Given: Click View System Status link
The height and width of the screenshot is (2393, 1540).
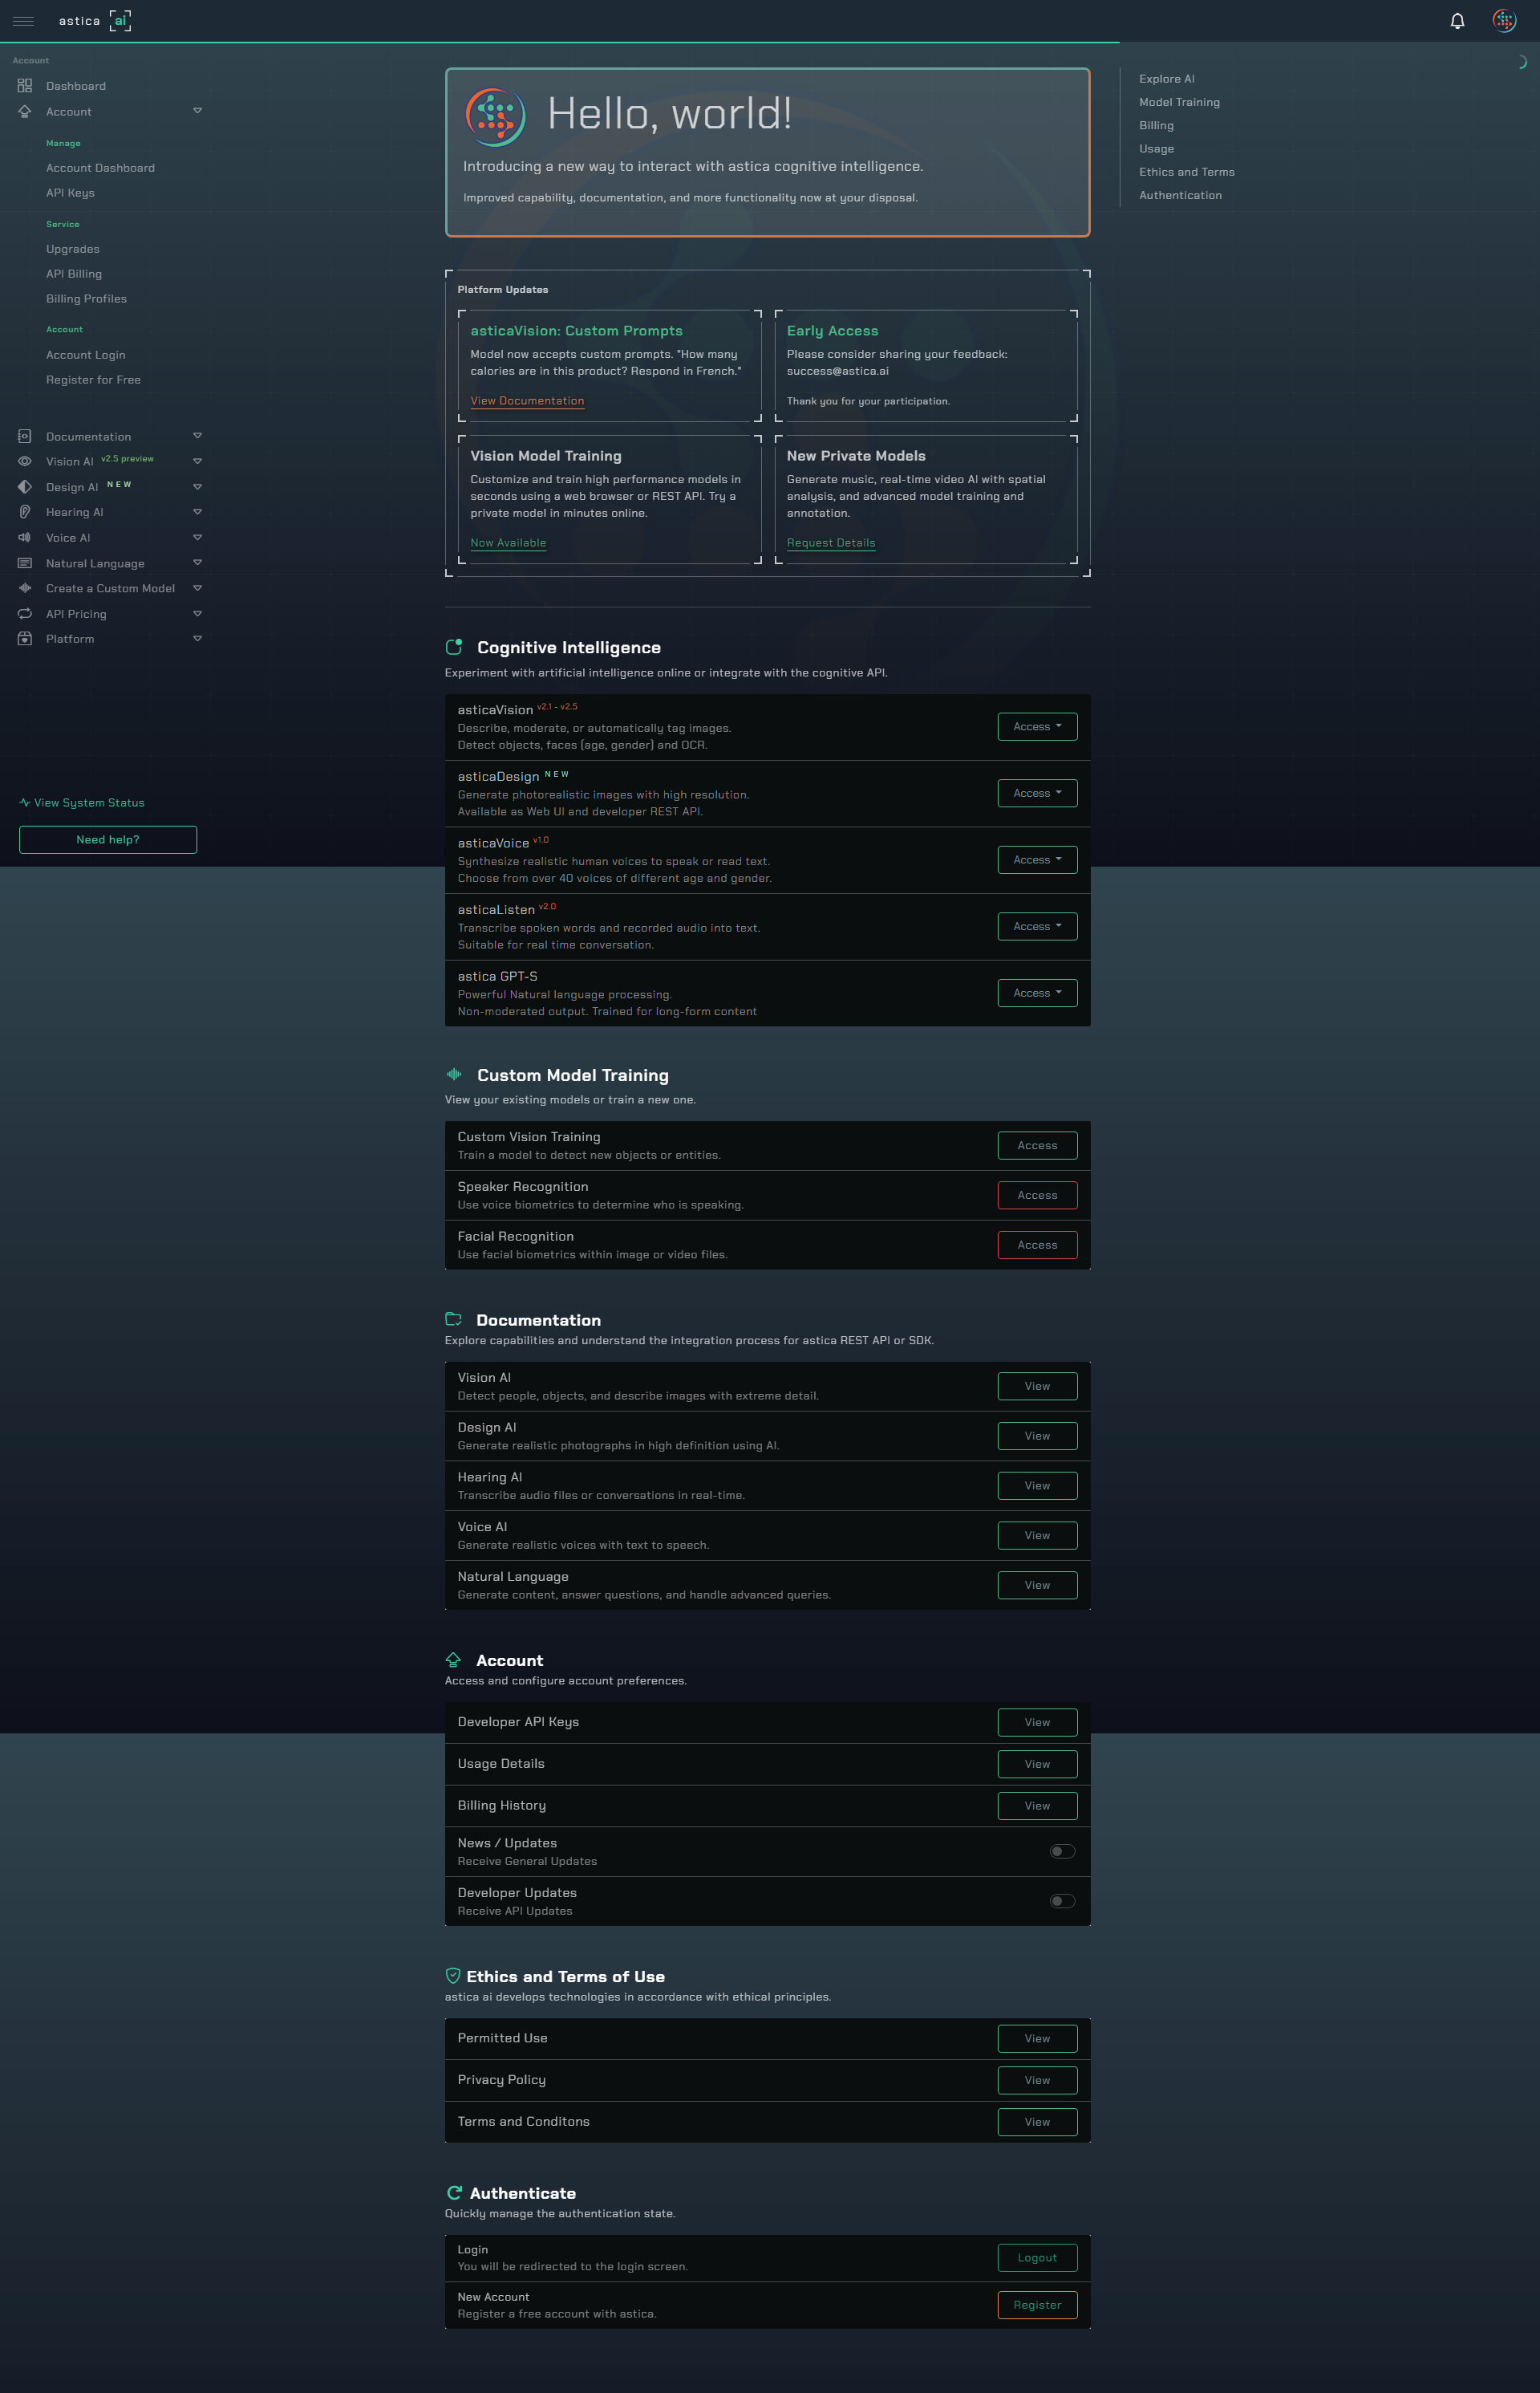Looking at the screenshot, I should [82, 802].
